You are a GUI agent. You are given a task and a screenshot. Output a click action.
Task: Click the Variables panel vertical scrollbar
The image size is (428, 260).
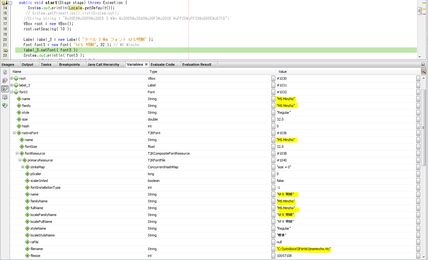pyautogui.click(x=423, y=127)
